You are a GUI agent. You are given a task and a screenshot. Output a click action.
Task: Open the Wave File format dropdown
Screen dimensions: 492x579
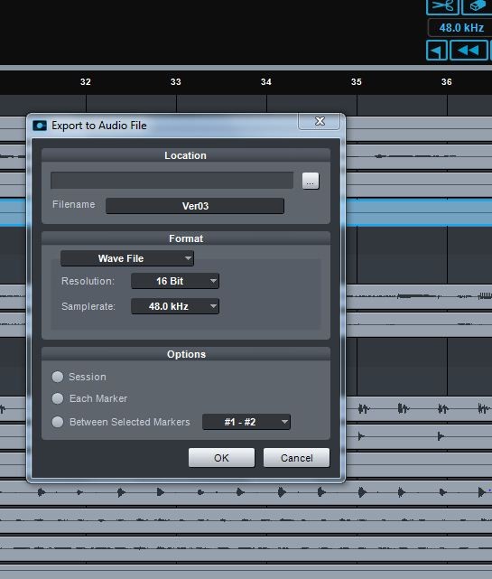pos(127,258)
